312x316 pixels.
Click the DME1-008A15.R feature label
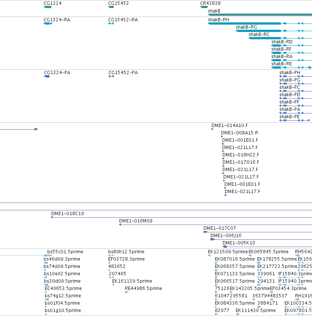[x=239, y=133]
